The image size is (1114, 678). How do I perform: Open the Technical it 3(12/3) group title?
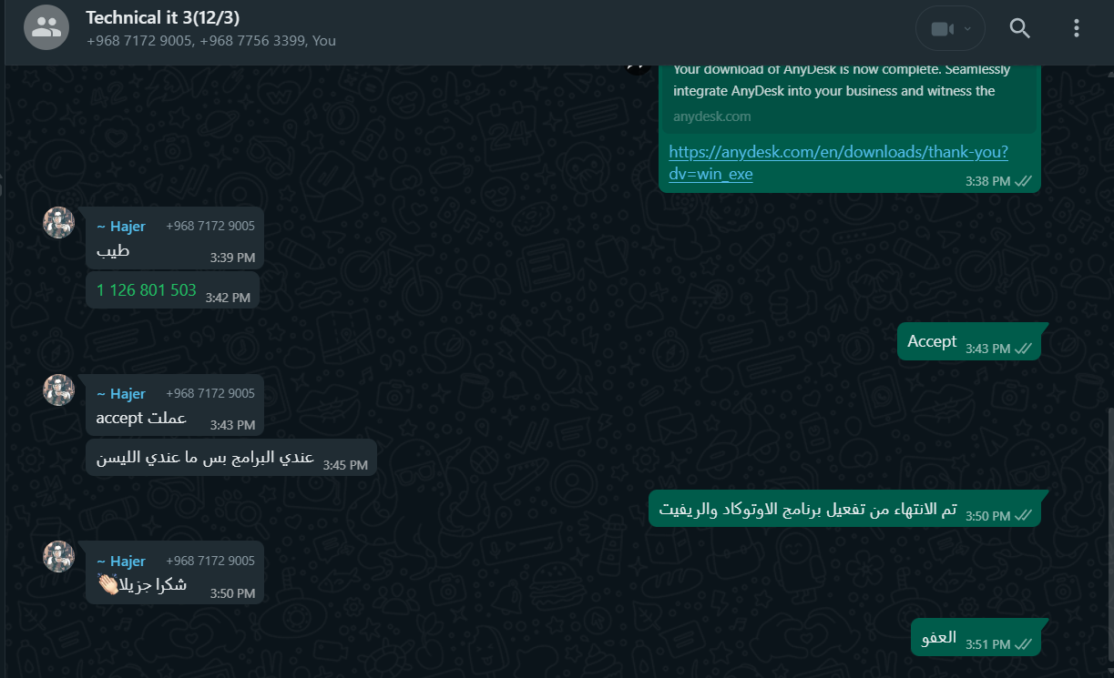tap(162, 17)
